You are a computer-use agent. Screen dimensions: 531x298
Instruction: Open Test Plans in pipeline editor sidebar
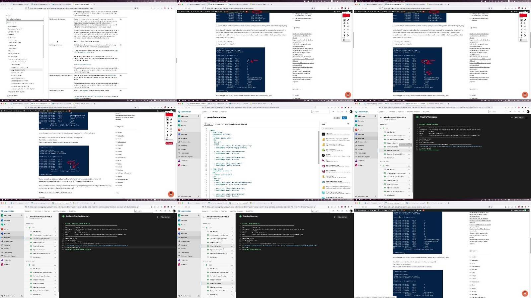pyautogui.click(x=184, y=161)
